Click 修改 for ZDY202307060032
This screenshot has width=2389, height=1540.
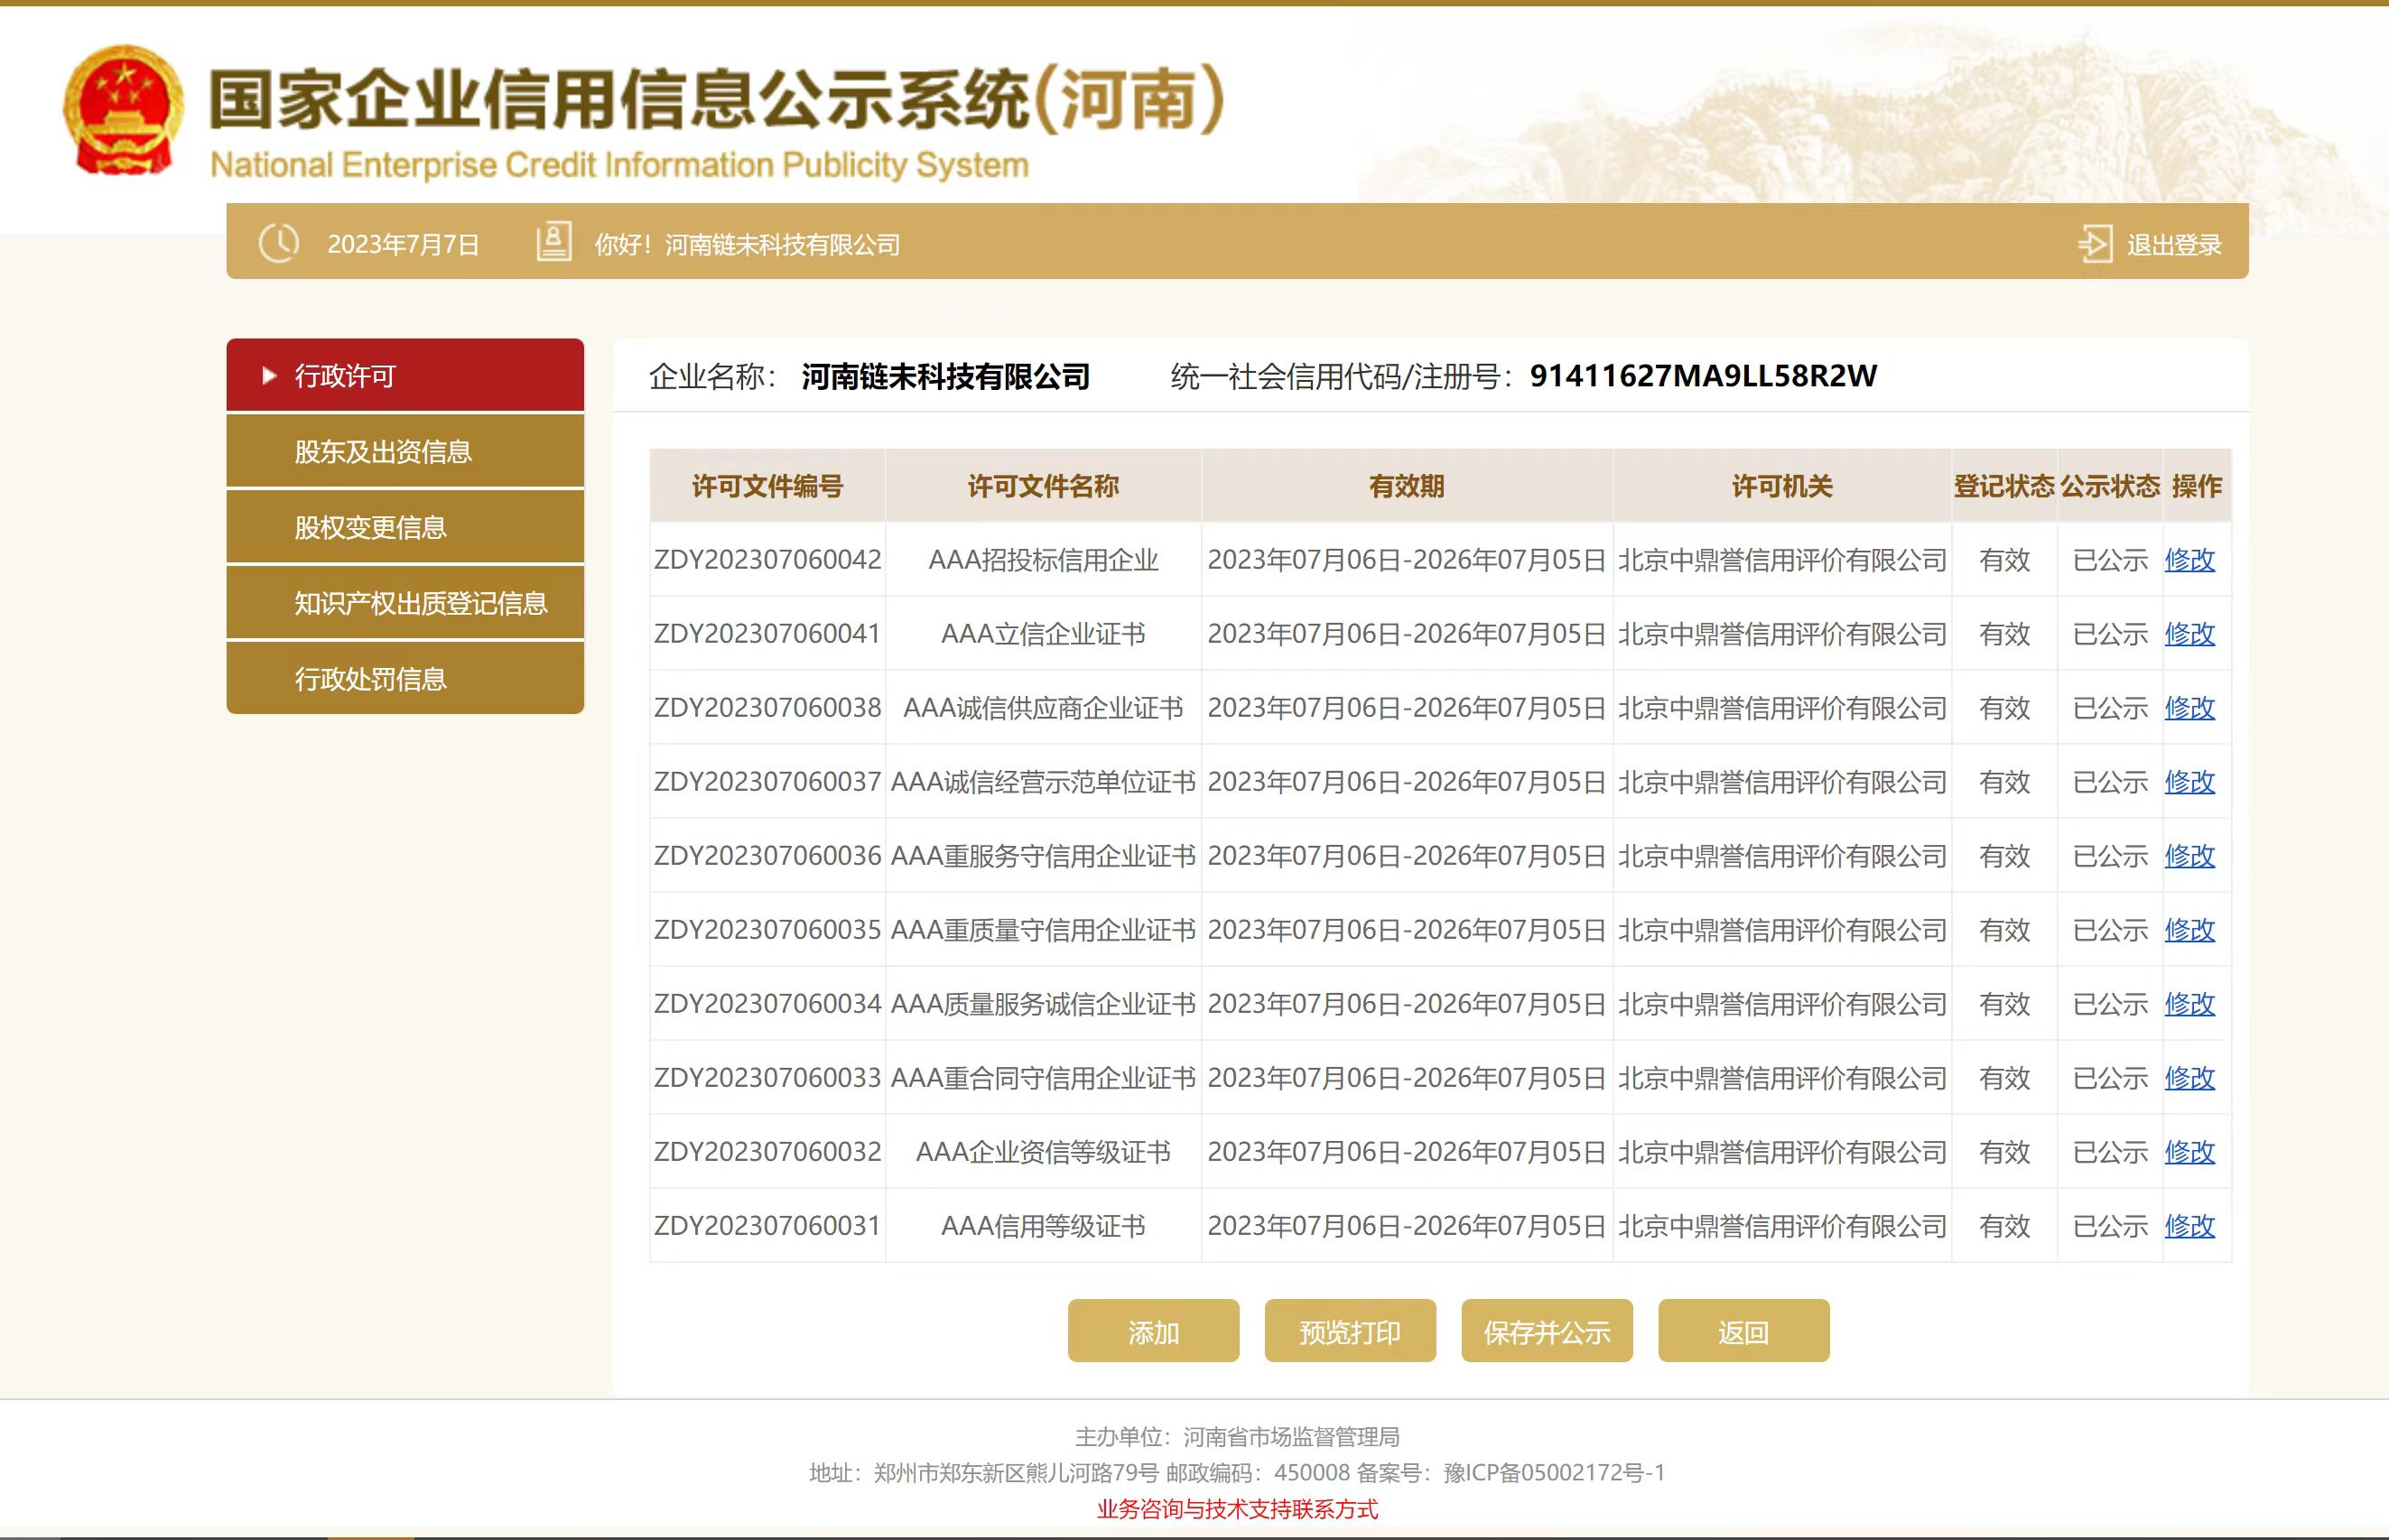2190,1152
